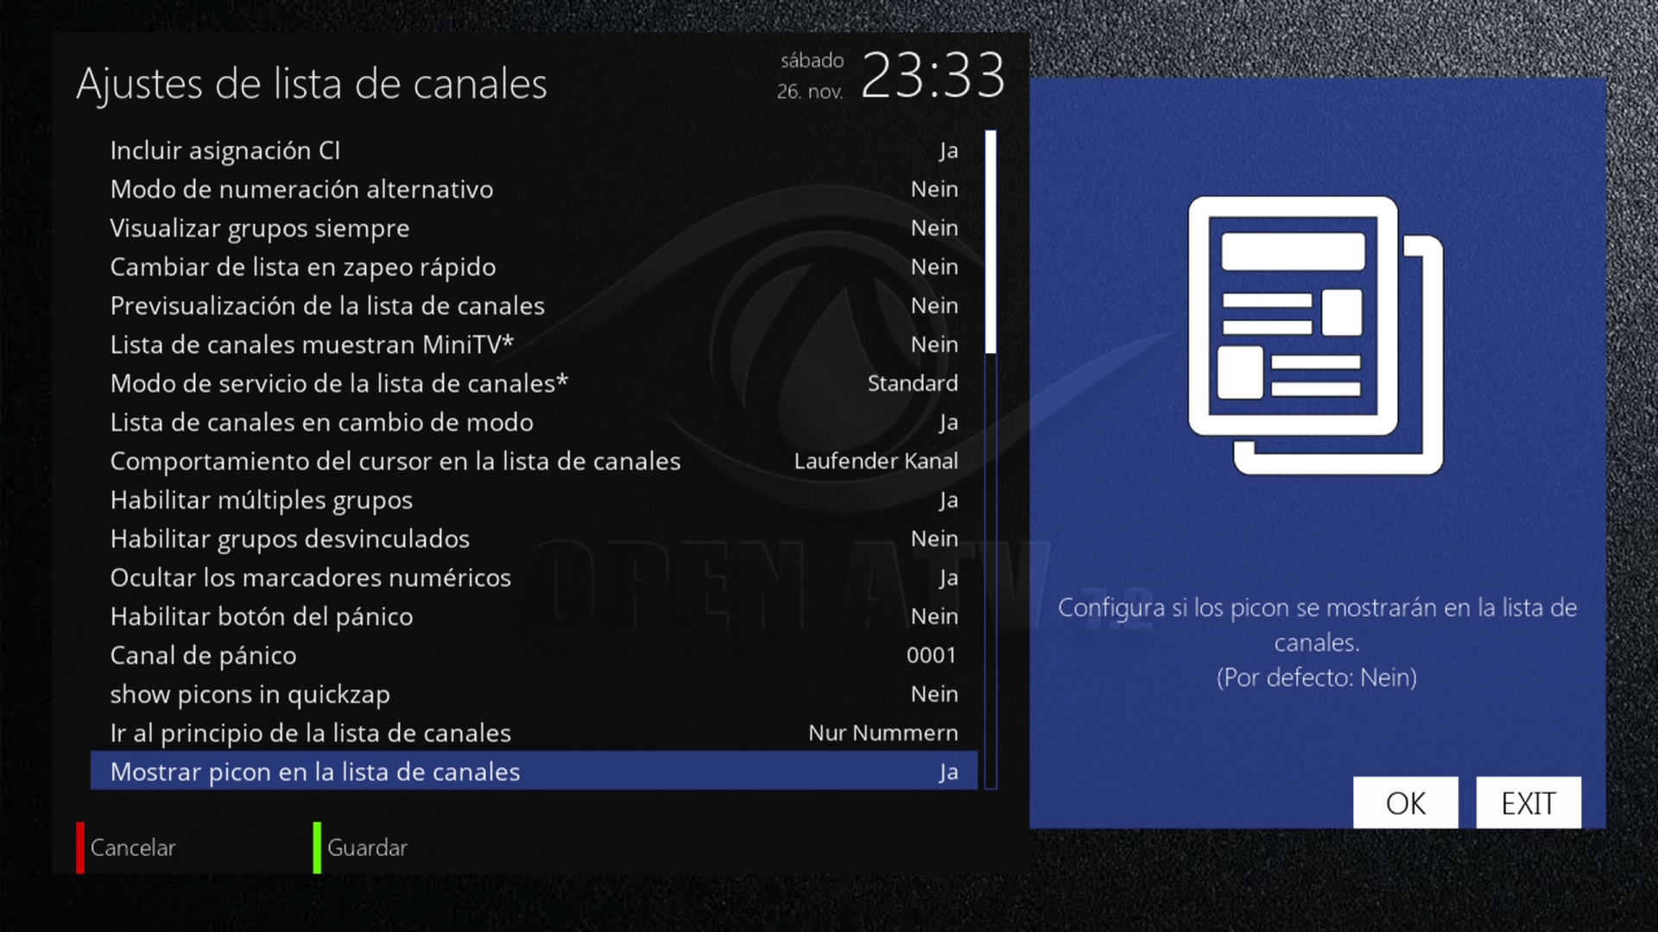
Task: Click the picon help description text
Action: [x=1316, y=642]
